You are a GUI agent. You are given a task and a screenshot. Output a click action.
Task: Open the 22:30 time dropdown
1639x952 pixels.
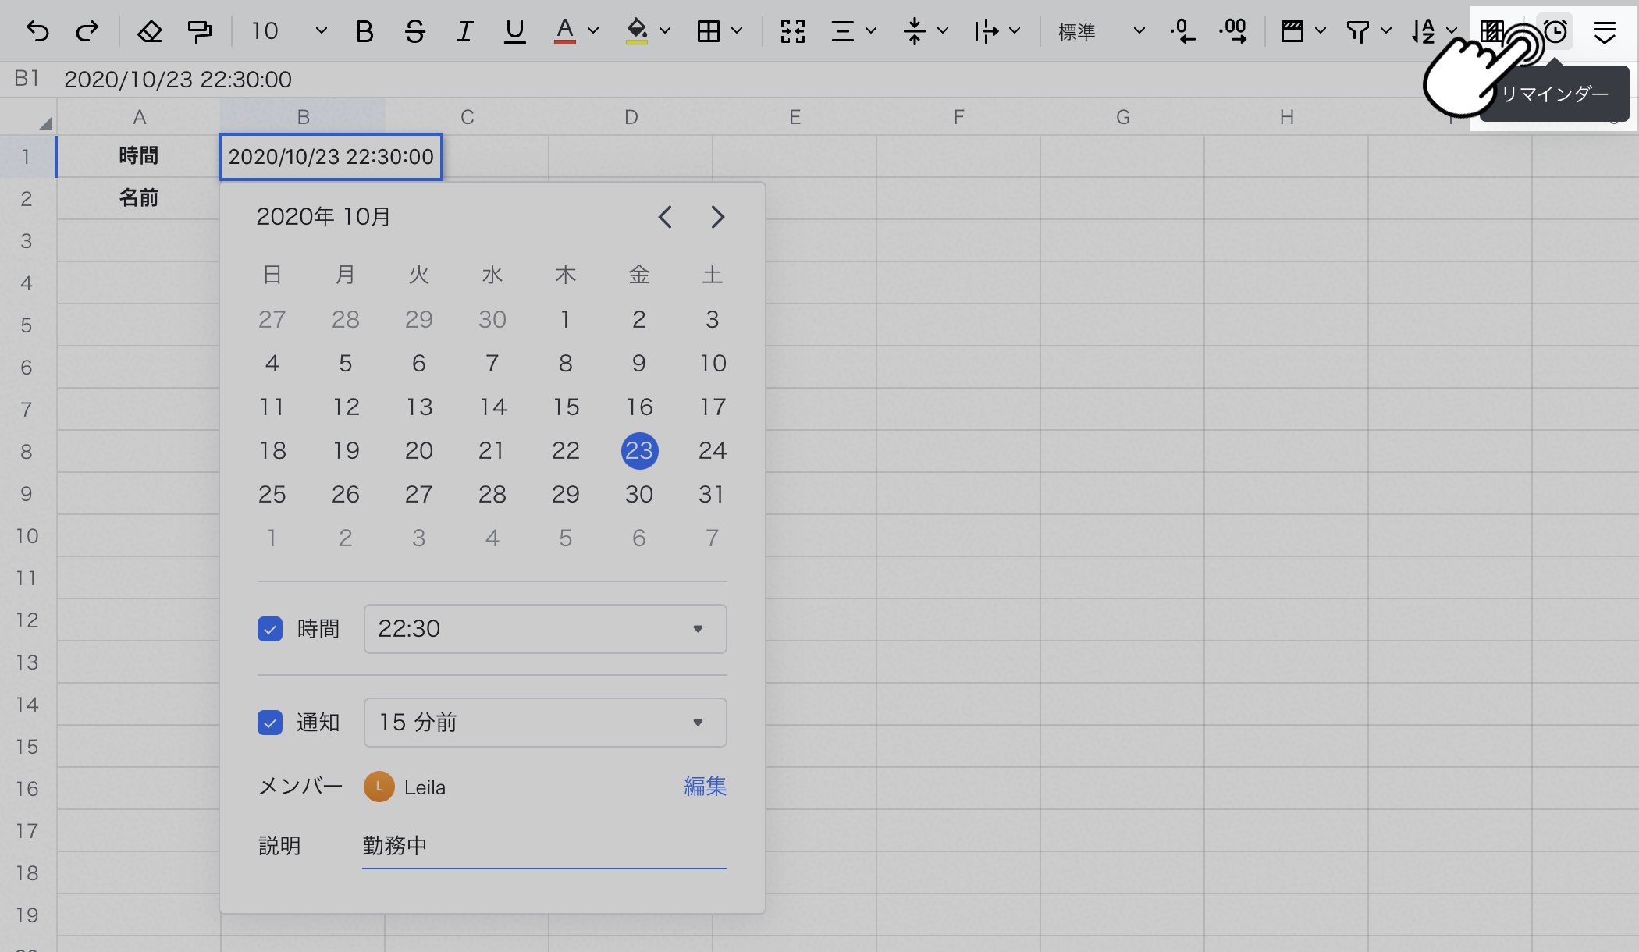545,629
